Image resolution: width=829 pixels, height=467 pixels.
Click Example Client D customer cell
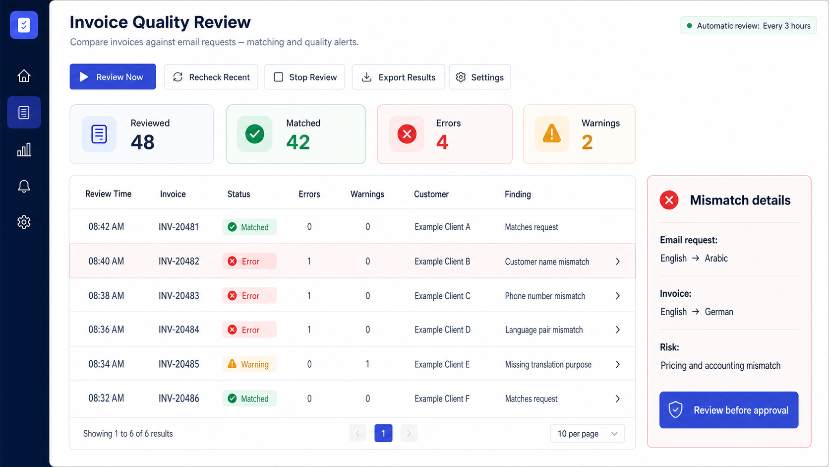click(x=442, y=330)
